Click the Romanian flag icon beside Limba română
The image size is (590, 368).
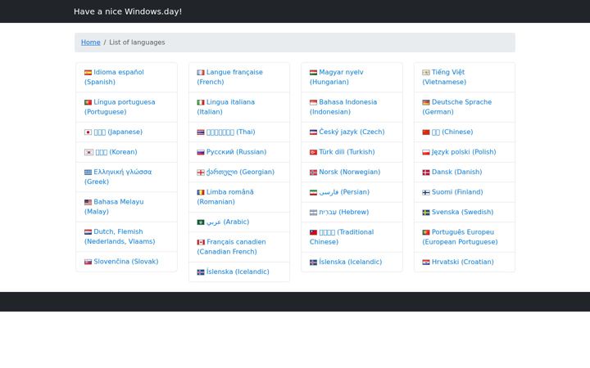[201, 192]
